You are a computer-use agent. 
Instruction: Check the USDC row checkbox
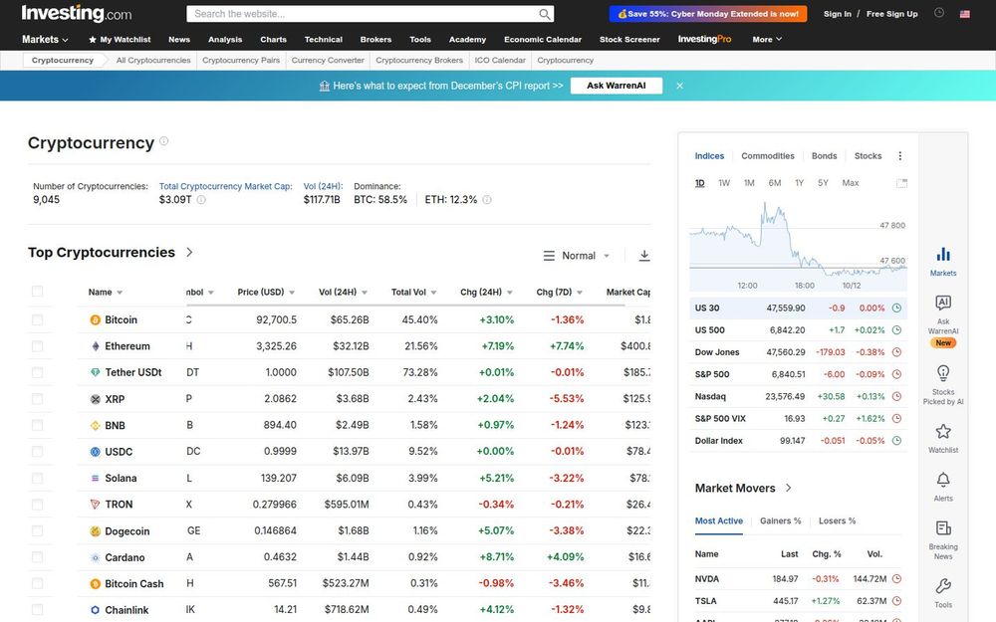point(38,452)
